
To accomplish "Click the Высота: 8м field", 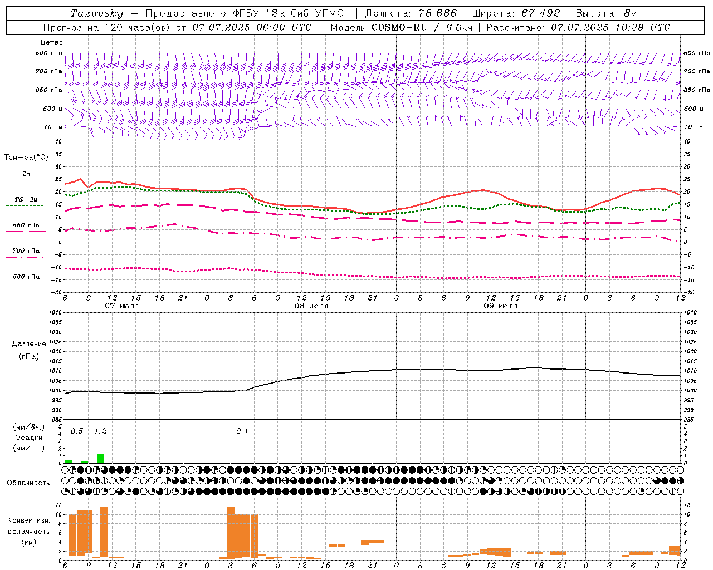I will [606, 13].
